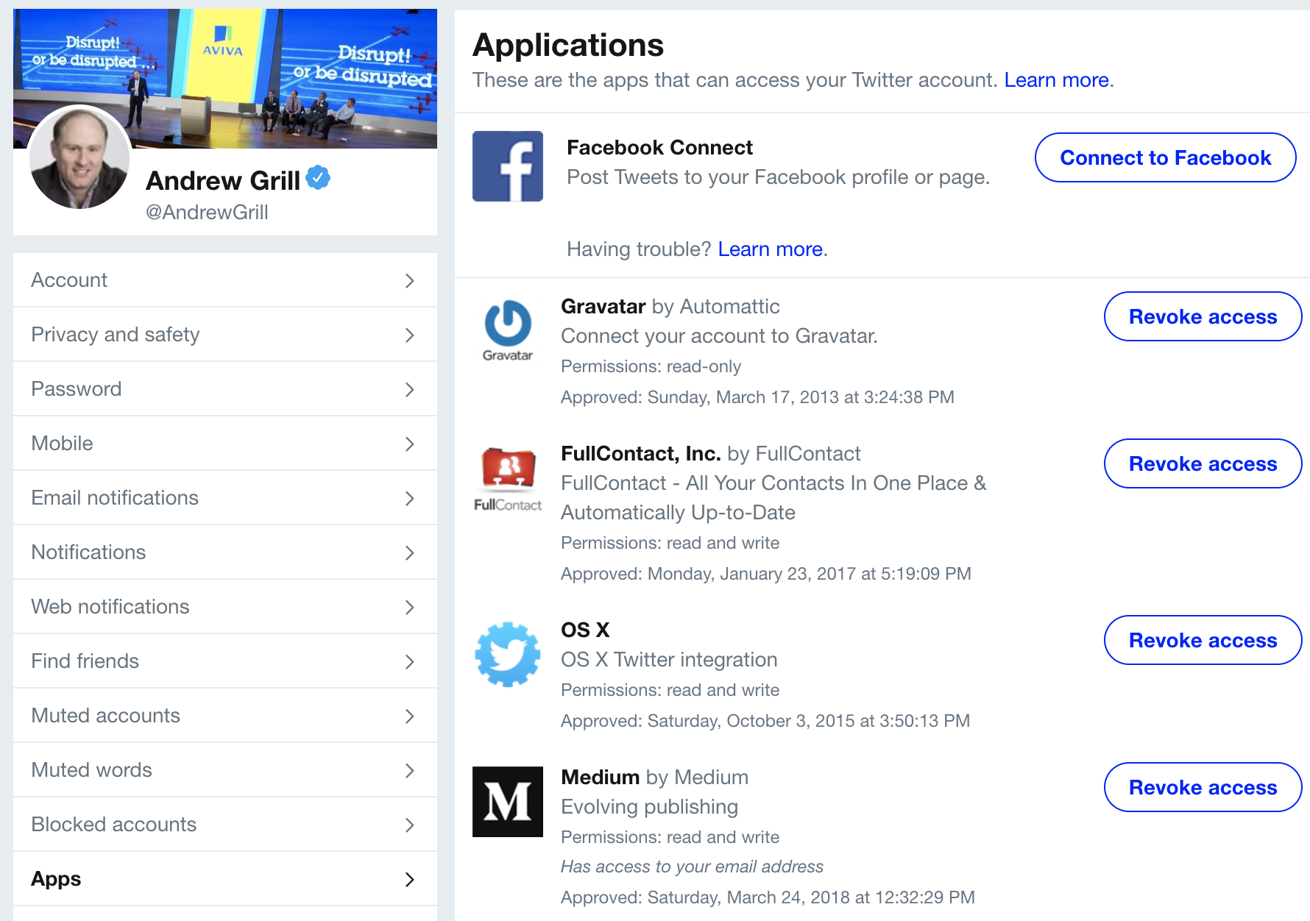Click the Gravatar app logo
This screenshot has height=921, width=1310.
click(508, 328)
